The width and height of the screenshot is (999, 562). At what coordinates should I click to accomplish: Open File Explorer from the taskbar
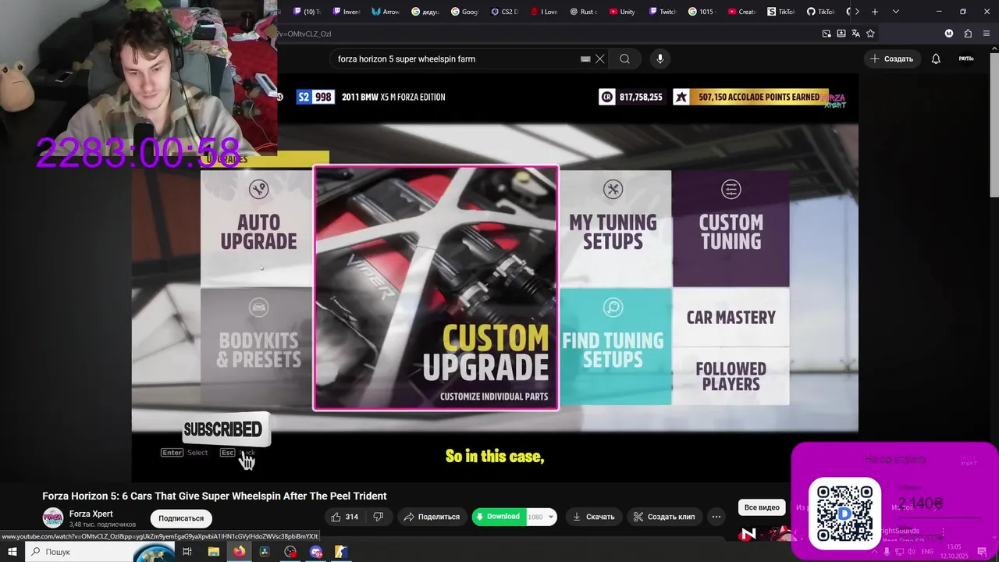click(x=213, y=552)
